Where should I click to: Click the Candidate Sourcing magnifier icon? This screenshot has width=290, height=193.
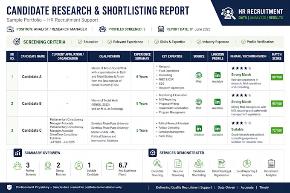(157, 164)
